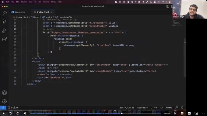This screenshot has width=207, height=116.
Task: Select the index.html tab
Action: (x=43, y=12)
